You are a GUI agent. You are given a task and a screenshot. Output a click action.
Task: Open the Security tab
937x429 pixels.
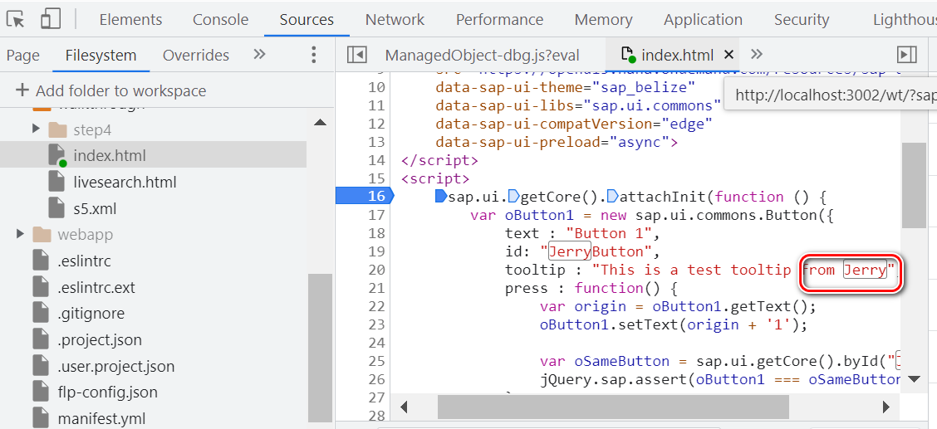(x=802, y=20)
